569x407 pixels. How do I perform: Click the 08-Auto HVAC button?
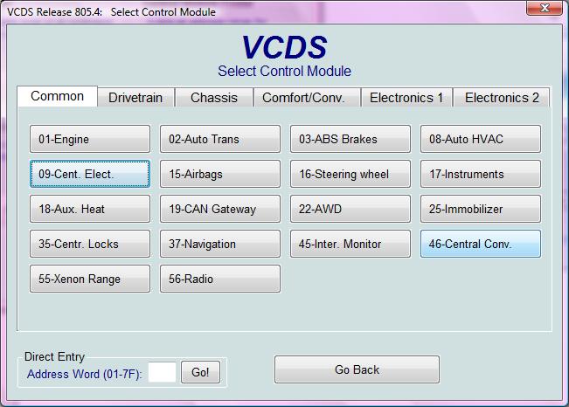click(481, 139)
